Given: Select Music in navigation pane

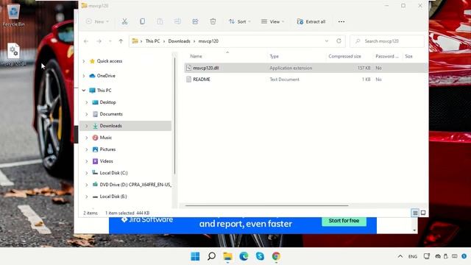Looking at the screenshot, I should (105, 138).
